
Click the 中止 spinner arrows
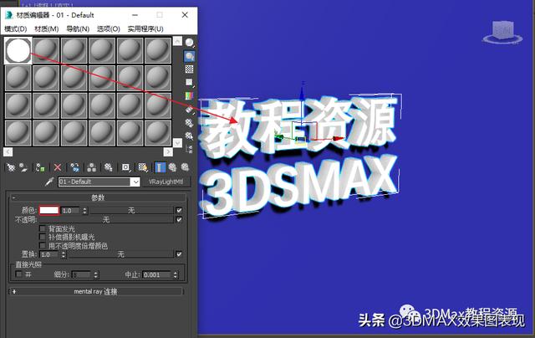(x=176, y=274)
